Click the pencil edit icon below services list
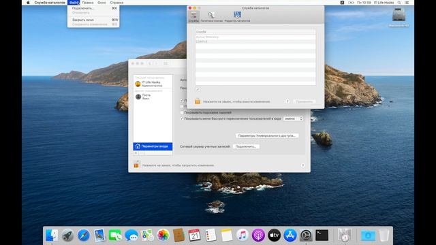Screen dimensions: 436x245 click(198, 90)
